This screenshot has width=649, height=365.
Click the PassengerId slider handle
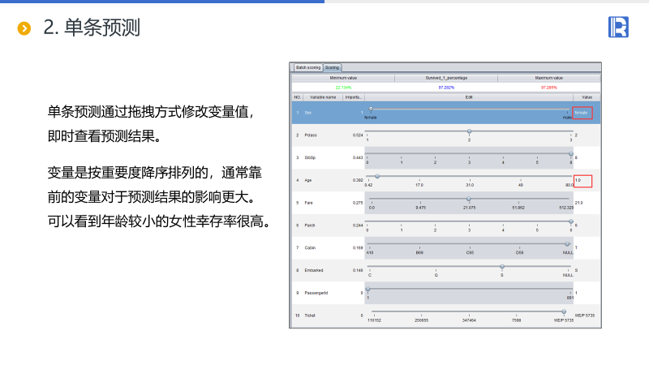click(x=368, y=288)
